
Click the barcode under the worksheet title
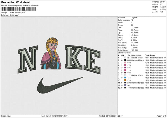point(19,9)
